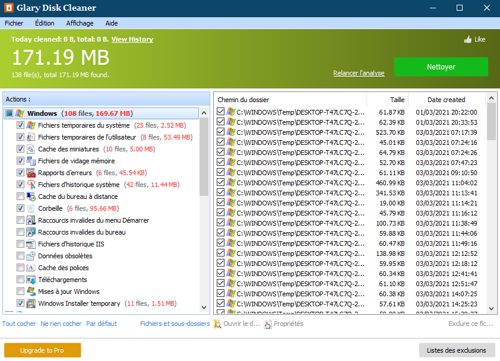Sort by the Date created column header
This screenshot has width=500, height=361.
click(x=446, y=100)
